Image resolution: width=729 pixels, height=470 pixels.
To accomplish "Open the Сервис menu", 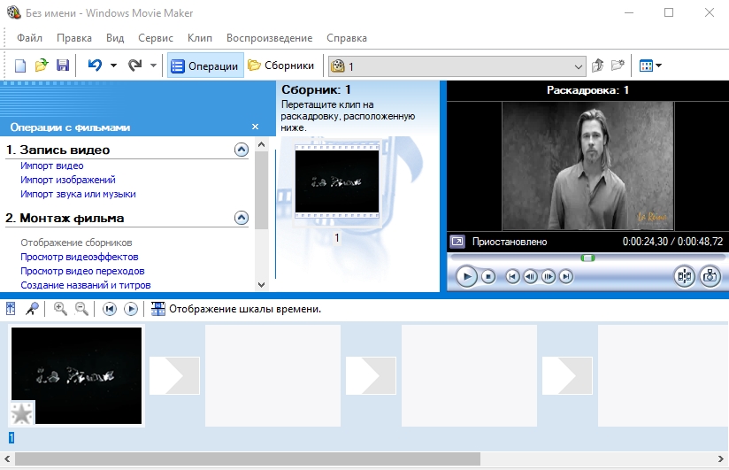I will 156,38.
